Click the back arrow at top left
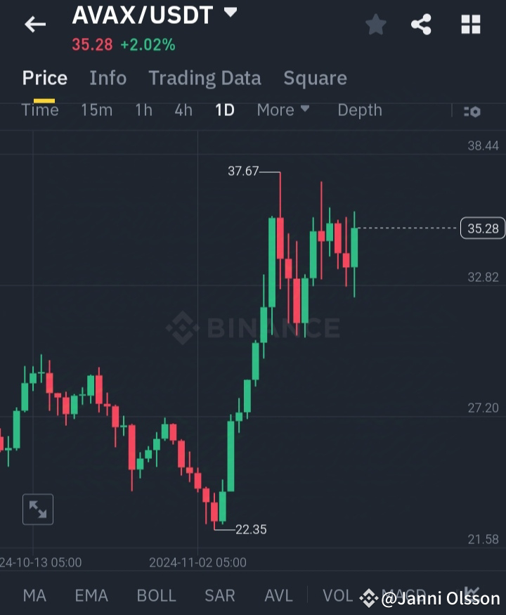Image resolution: width=506 pixels, height=615 pixels. tap(34, 23)
